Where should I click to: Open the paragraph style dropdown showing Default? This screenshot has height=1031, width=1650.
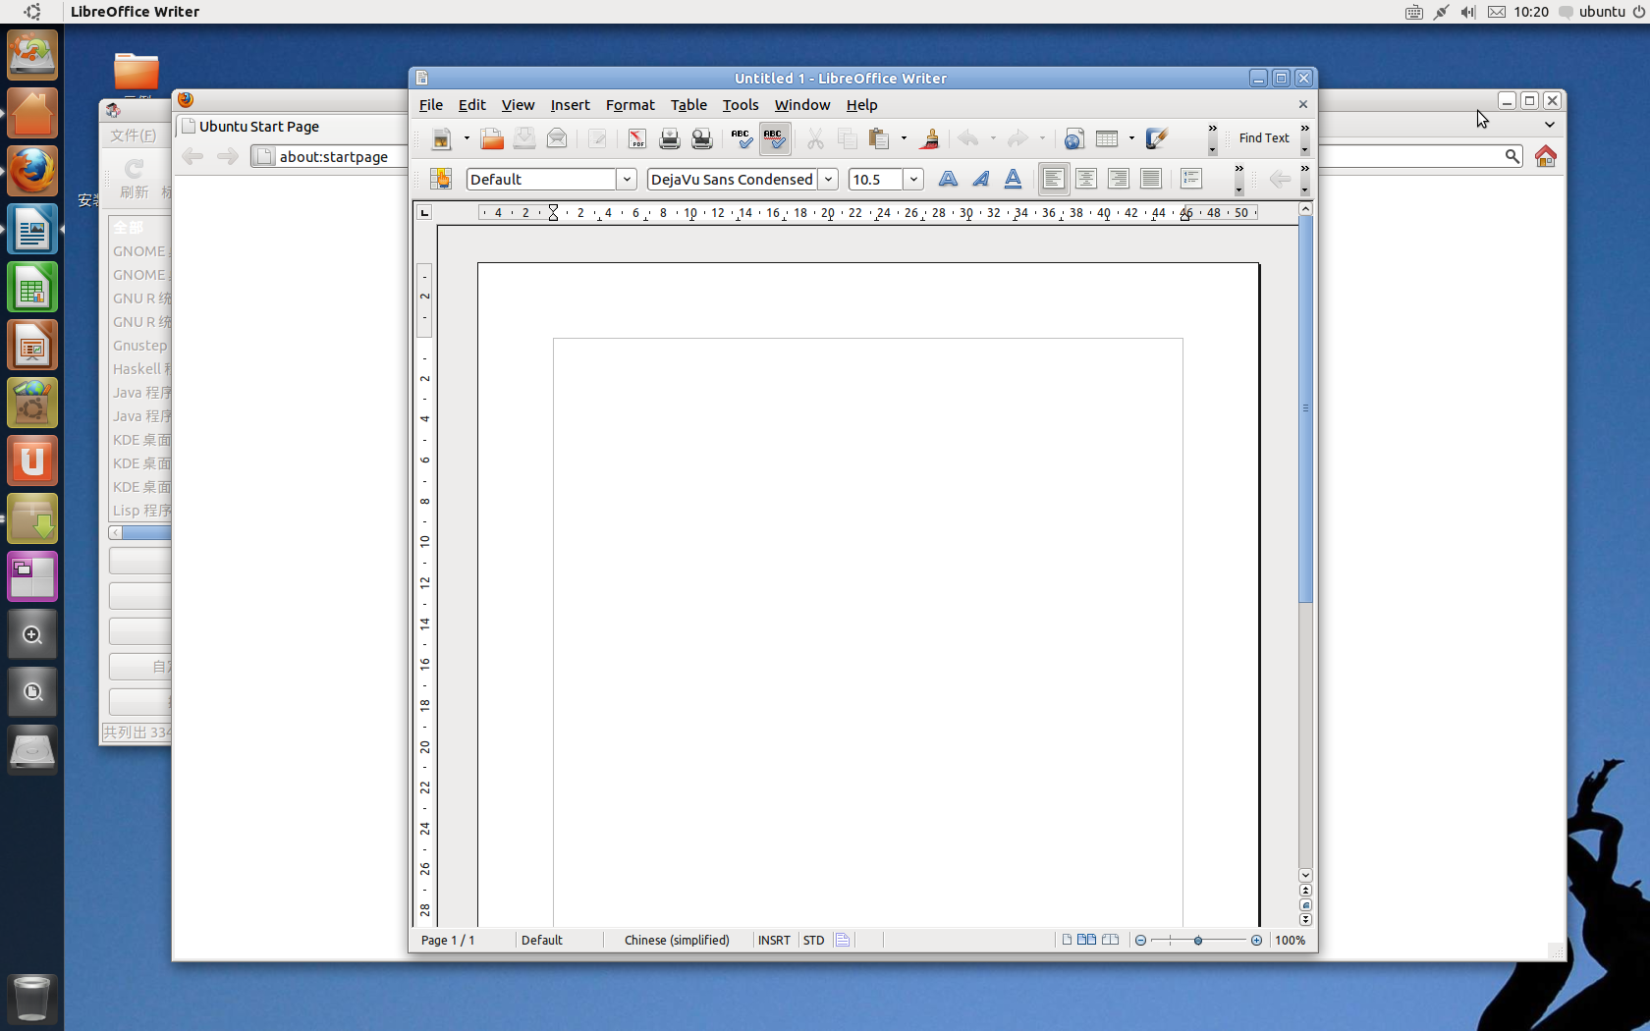point(626,179)
